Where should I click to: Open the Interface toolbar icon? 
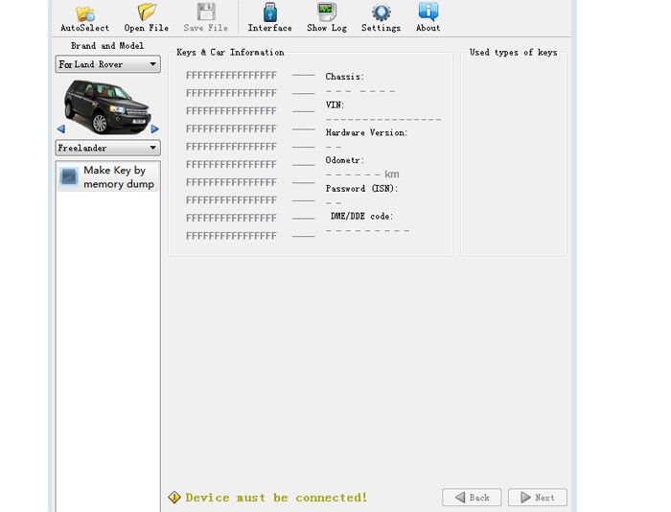(270, 12)
